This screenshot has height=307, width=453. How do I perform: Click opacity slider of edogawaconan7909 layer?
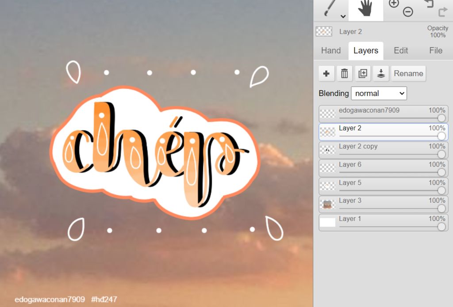click(392, 118)
